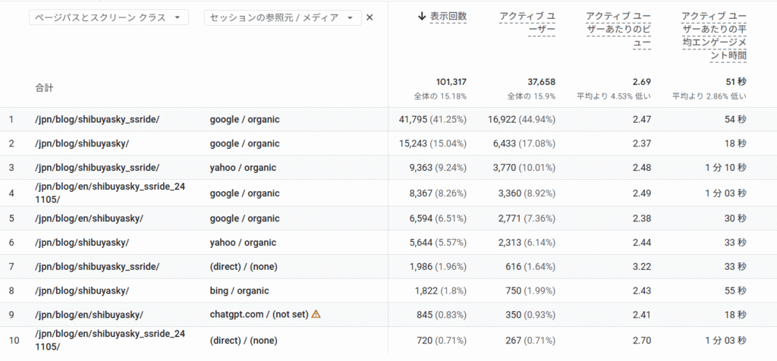The height and width of the screenshot is (361, 777).
Task: Select row 1 page path /jpn/blog/shibuyasky_ssride/
Action: (x=97, y=119)
